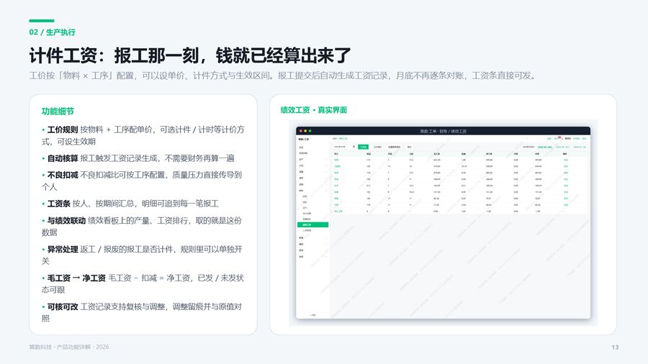The width and height of the screenshot is (648, 364).
Task: Click the 自动核算 bullet
Action: [x=138, y=158]
